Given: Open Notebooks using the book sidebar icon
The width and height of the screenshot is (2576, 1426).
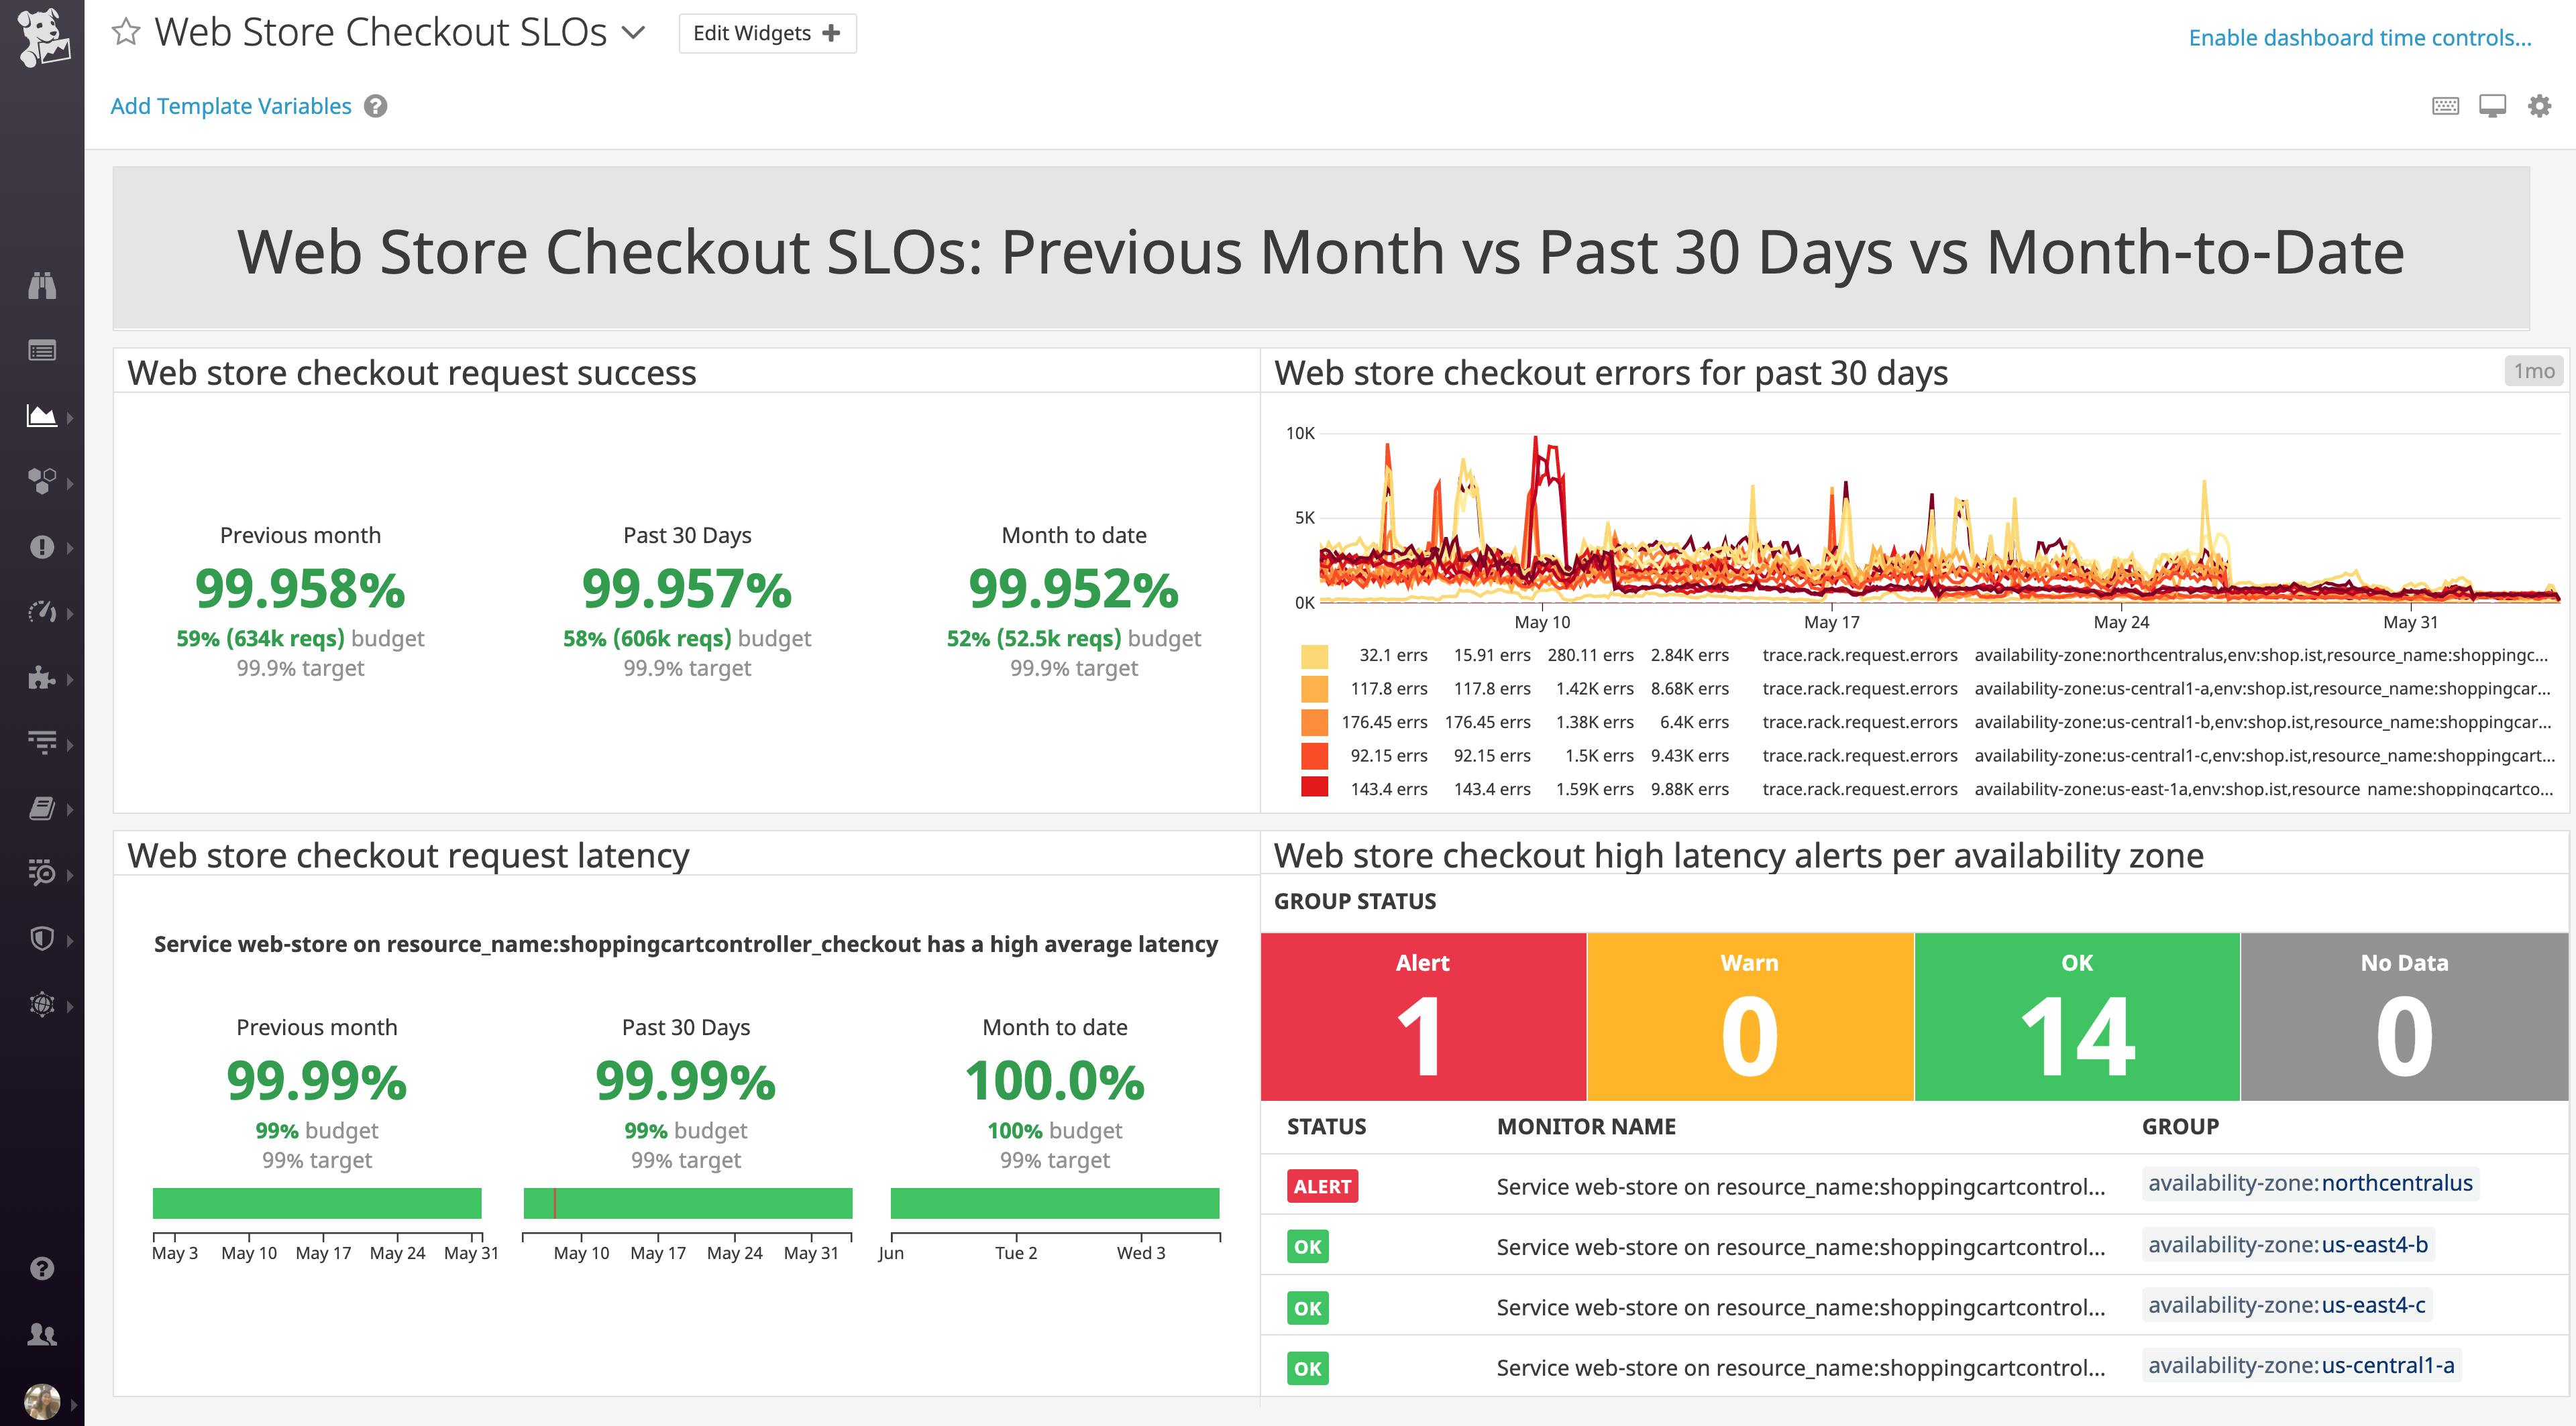Looking at the screenshot, I should click(x=42, y=807).
